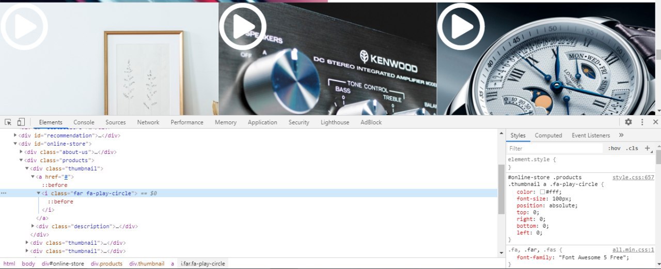Collapse the fa-play-circle i node
Image resolution: width=661 pixels, height=269 pixels.
pos(39,193)
